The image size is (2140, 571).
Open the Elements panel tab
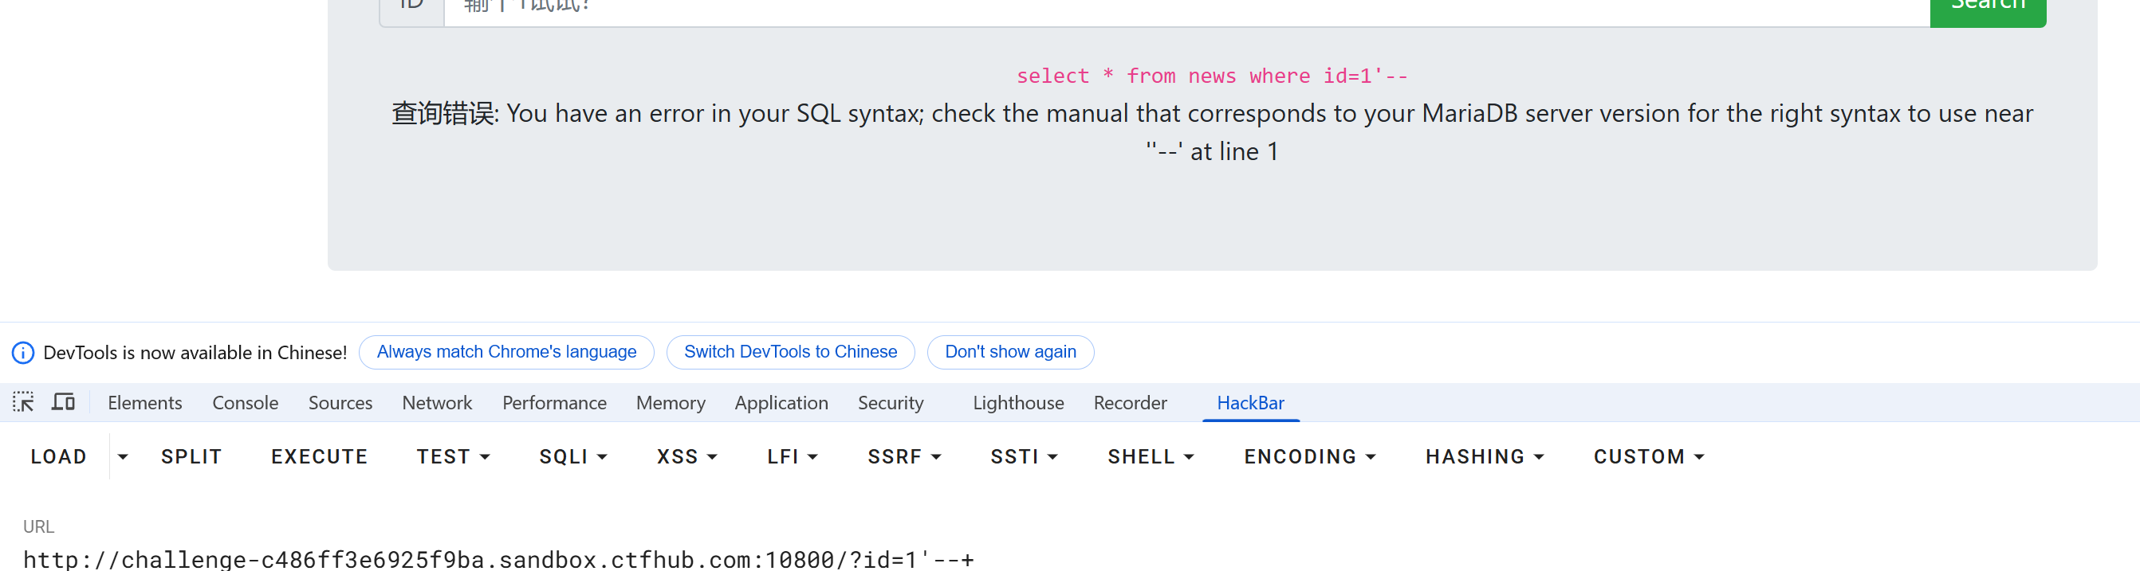pos(144,402)
